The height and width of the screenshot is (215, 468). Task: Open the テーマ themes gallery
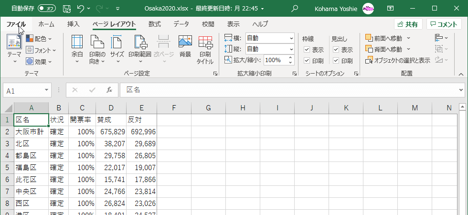click(x=14, y=49)
